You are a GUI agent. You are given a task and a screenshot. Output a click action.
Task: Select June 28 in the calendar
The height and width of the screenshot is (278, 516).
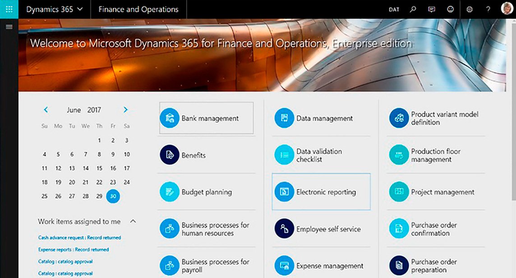[86, 196]
